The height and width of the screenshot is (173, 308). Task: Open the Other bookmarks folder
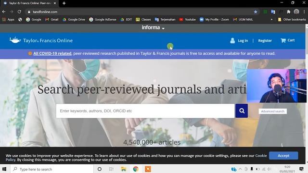coord(292,19)
